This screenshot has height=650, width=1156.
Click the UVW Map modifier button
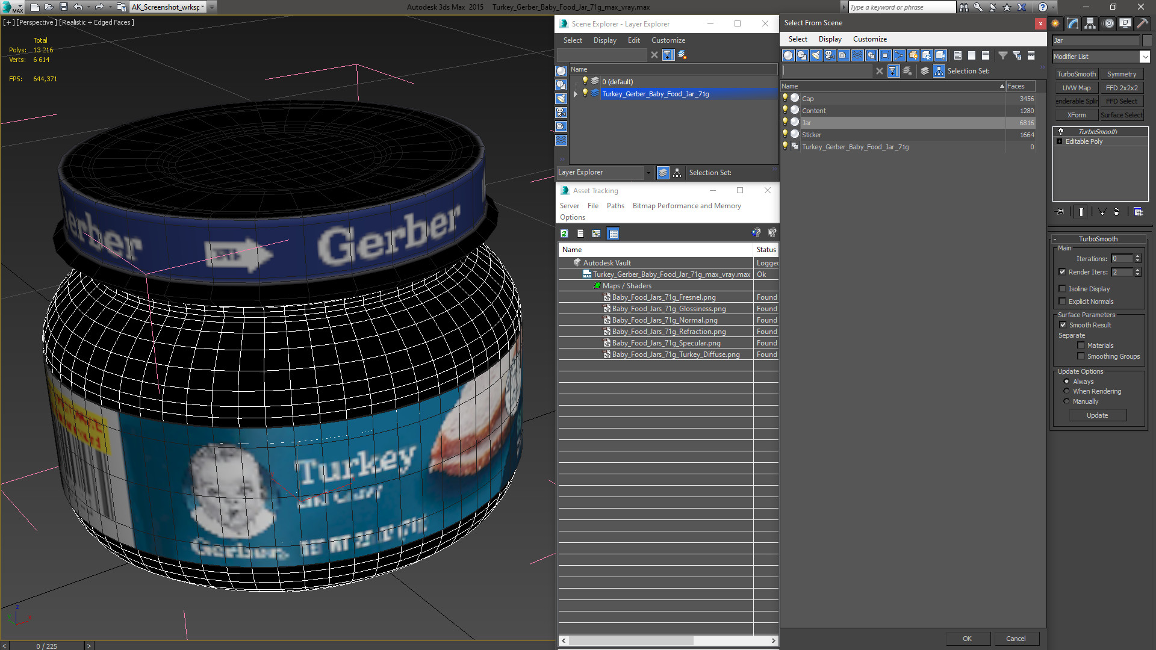(x=1076, y=88)
